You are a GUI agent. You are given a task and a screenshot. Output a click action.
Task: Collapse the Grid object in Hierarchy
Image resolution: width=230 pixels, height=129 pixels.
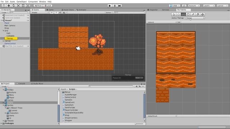pos(3,31)
